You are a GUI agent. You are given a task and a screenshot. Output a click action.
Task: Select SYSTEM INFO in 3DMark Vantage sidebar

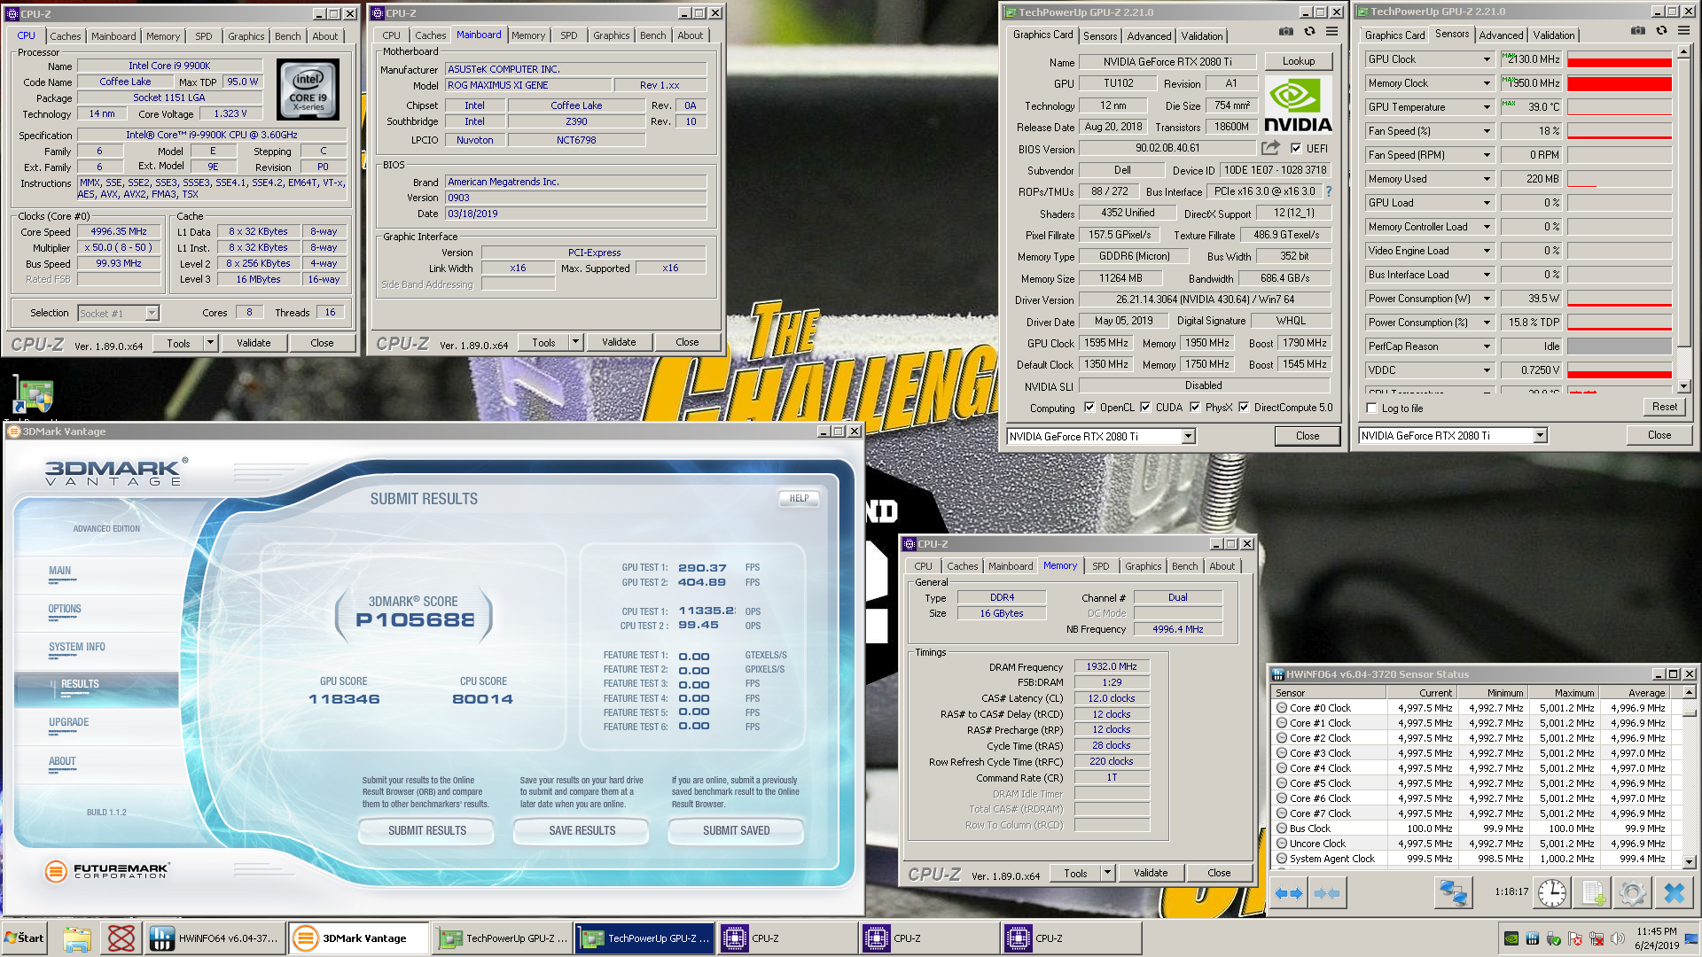[x=77, y=647]
